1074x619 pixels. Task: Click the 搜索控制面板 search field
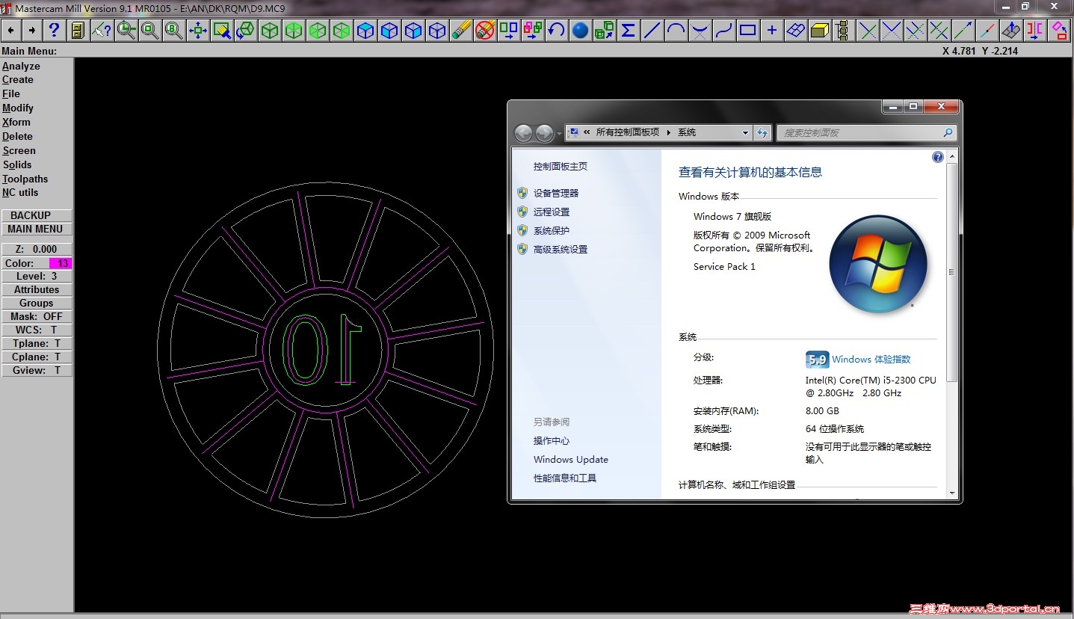[867, 133]
